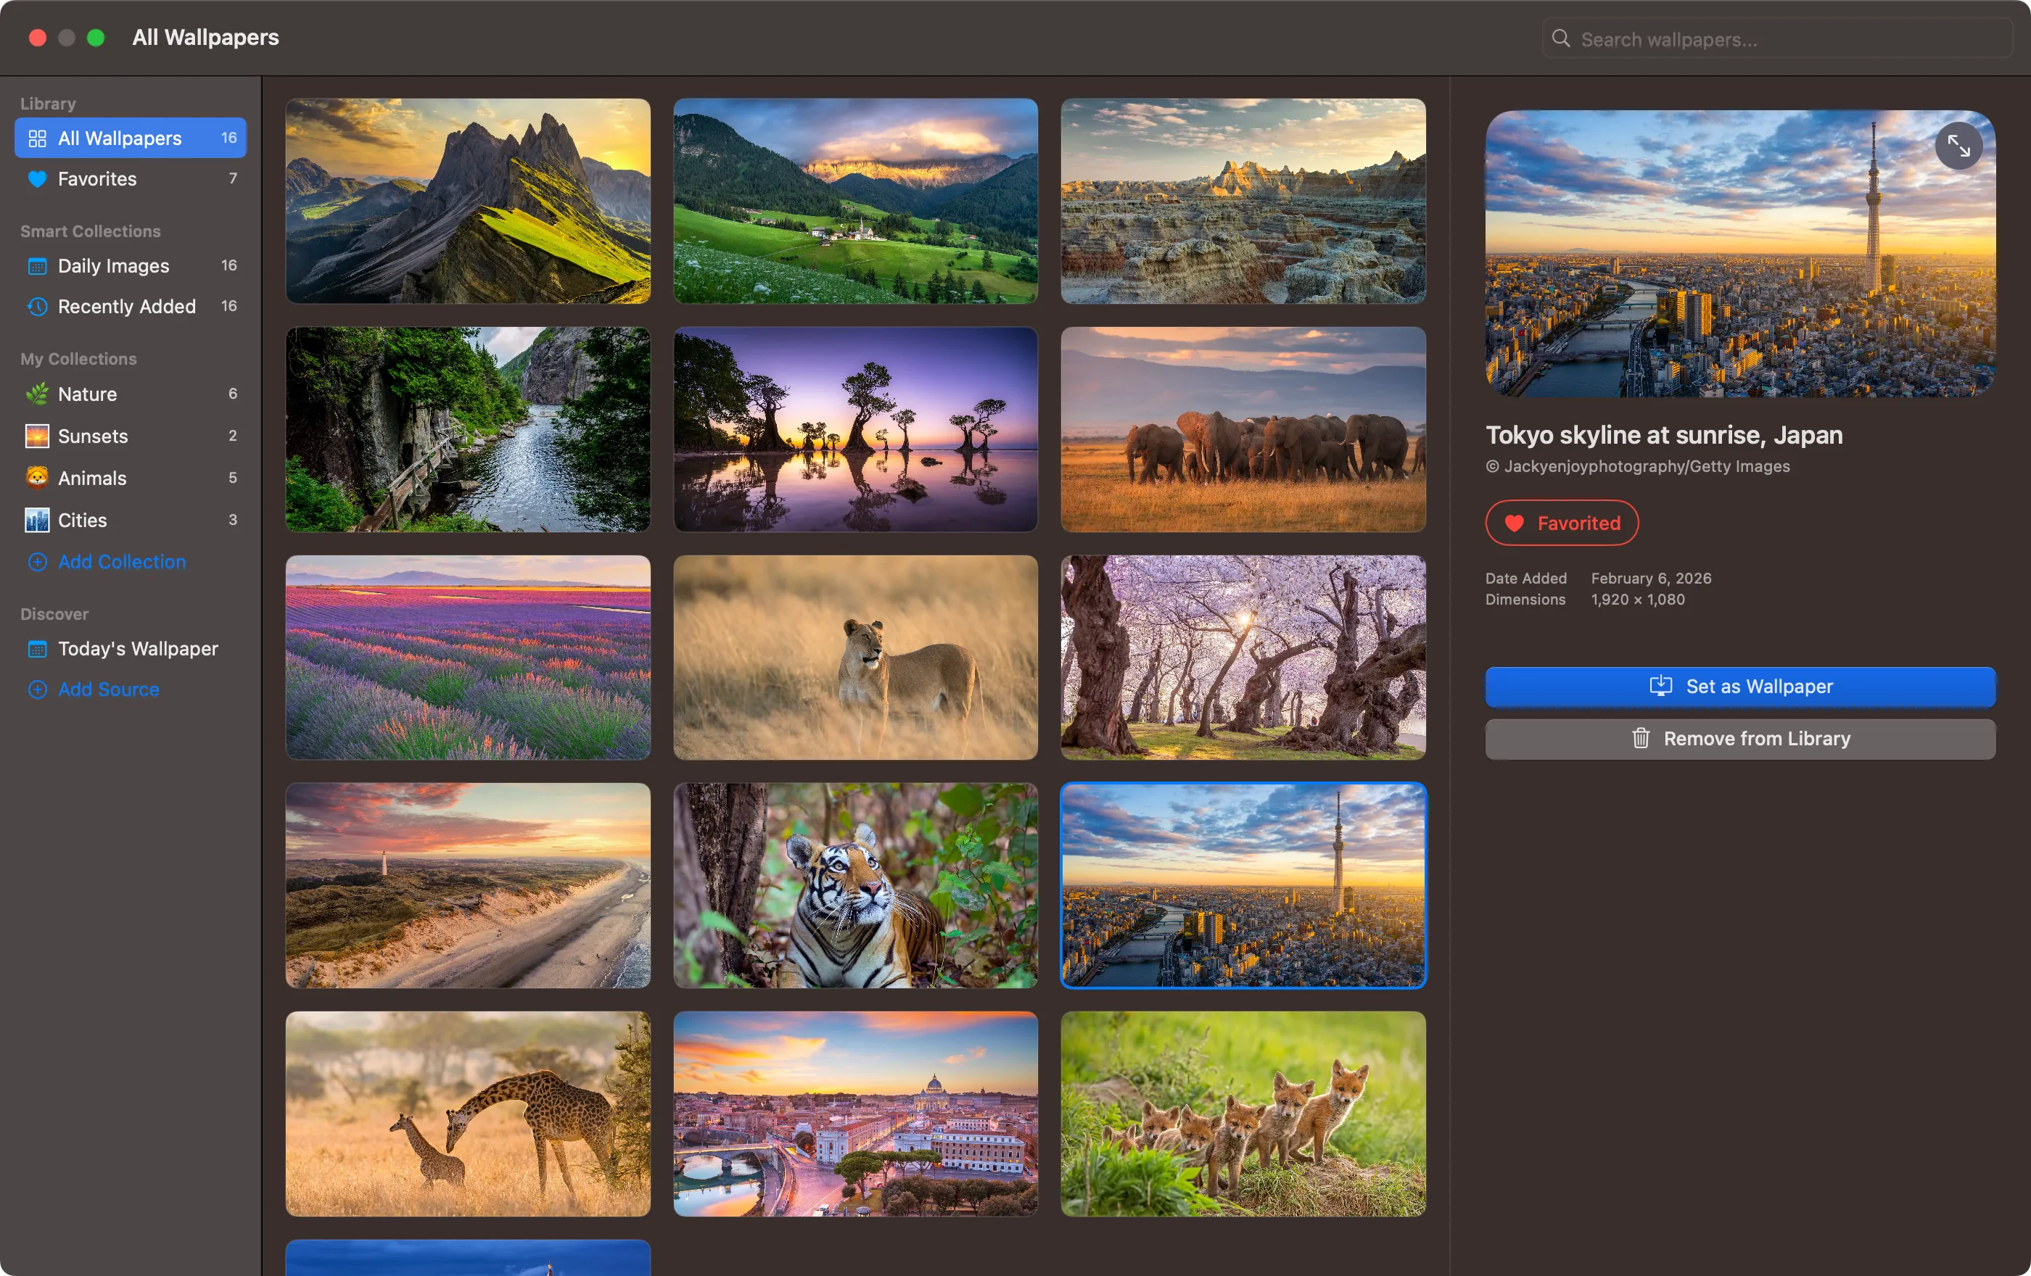This screenshot has height=1276, width=2031.
Task: Click the blue heart Favorites icon
Action: tap(37, 178)
